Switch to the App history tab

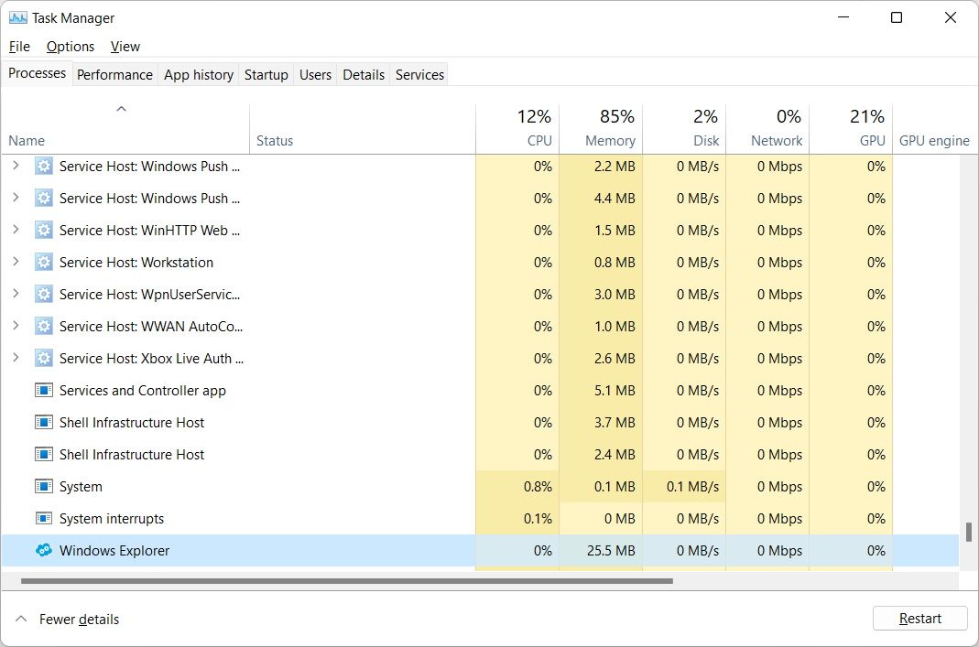(199, 75)
